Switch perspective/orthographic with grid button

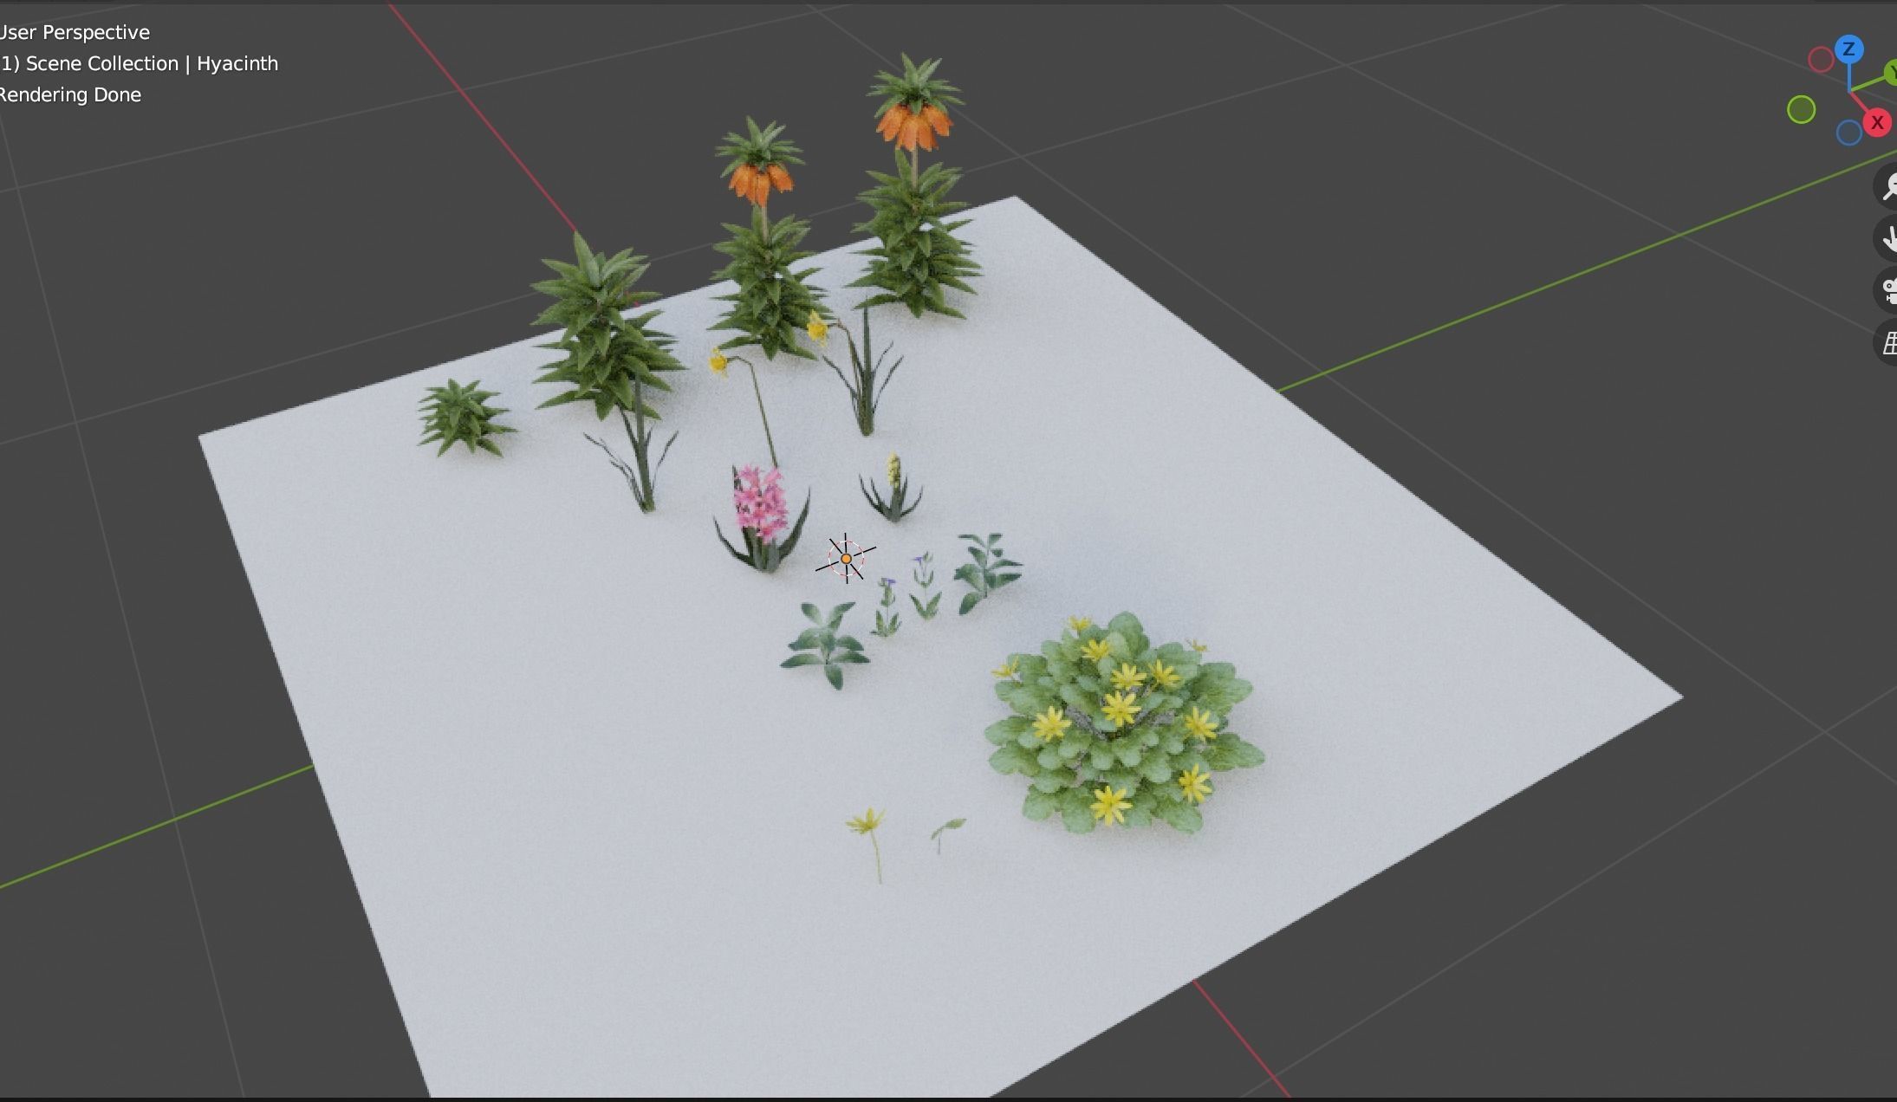1887,343
